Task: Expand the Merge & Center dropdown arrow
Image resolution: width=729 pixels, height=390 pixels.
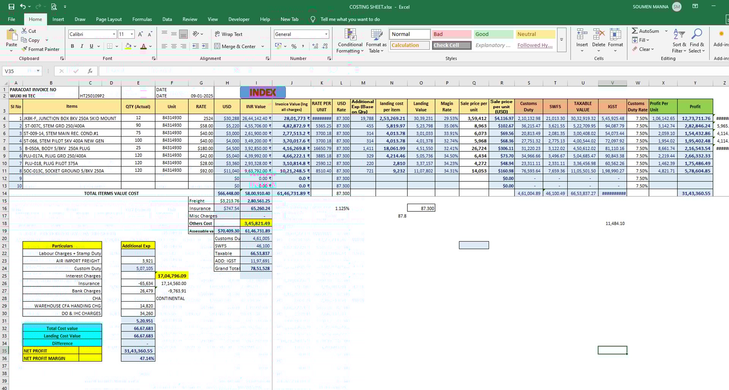Action: point(263,46)
